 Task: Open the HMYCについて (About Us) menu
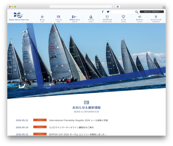pos(75,19)
